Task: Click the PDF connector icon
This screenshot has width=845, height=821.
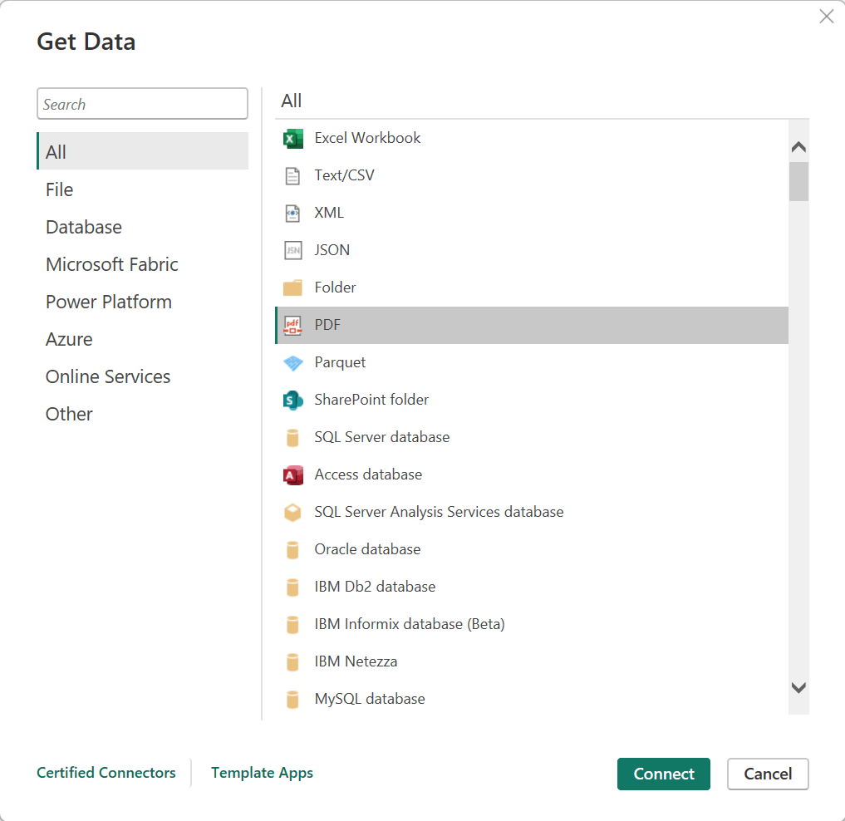Action: pyautogui.click(x=293, y=325)
